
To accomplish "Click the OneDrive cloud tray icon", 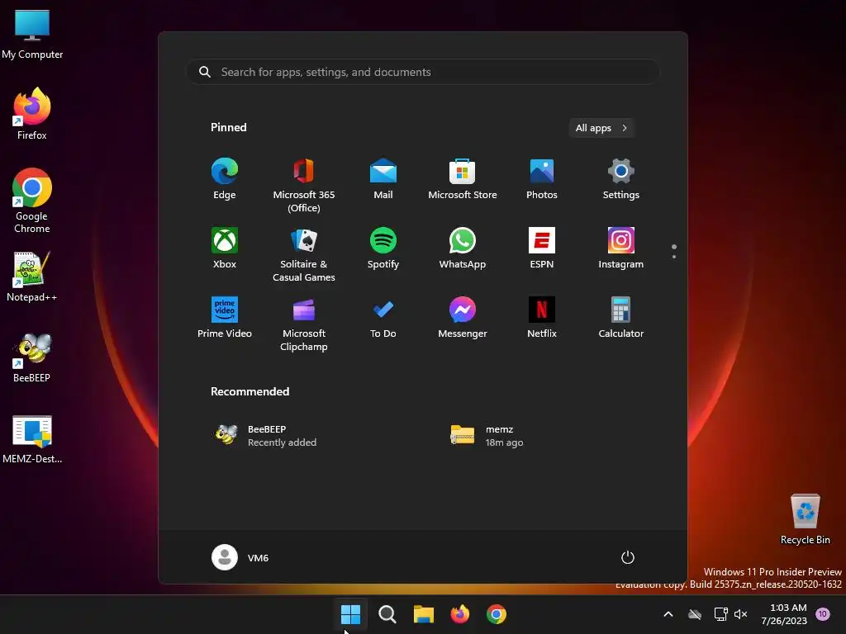I will coord(695,614).
